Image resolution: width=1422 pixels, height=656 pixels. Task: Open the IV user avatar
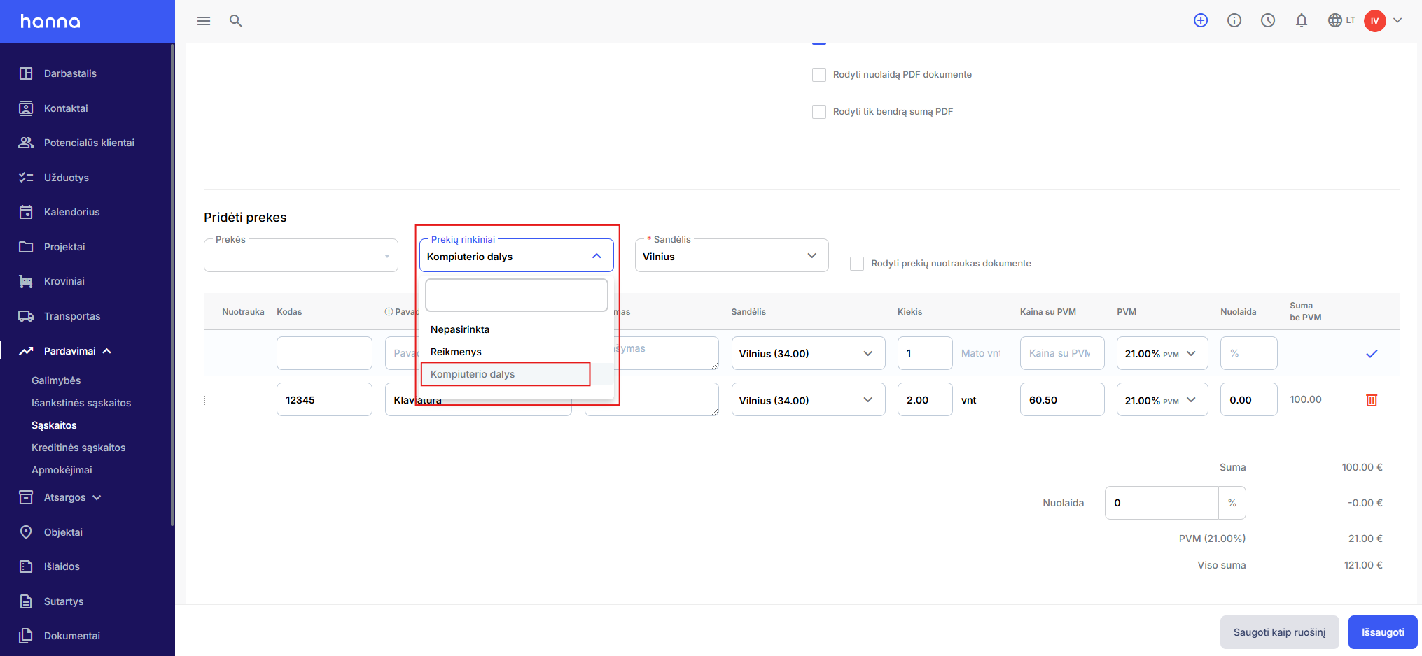coord(1375,21)
